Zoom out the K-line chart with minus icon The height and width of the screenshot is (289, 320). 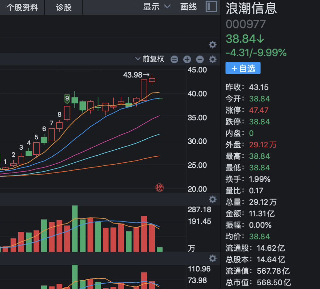(x=200, y=59)
